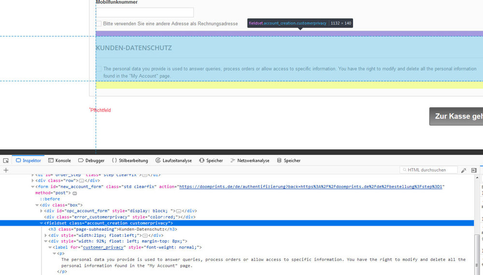The image size is (483, 275).
Task: Collapse the div class="box" node
Action: (x=37, y=205)
